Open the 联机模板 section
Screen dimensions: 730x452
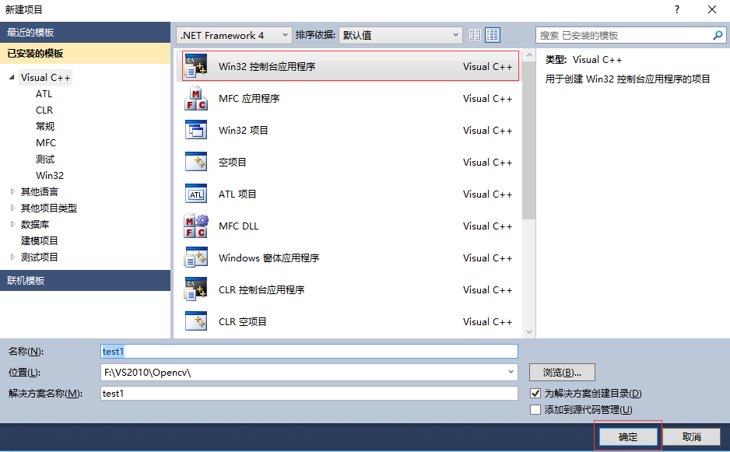[85, 280]
